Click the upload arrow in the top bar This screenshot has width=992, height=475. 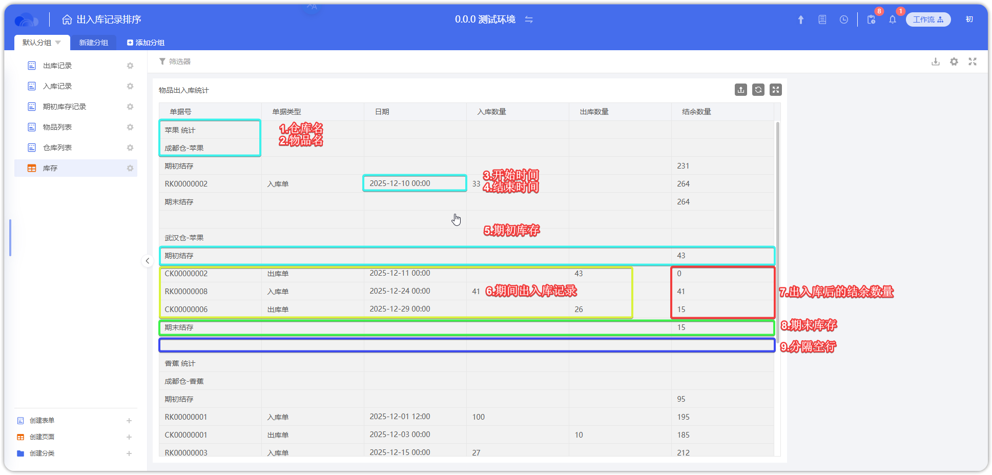[x=801, y=19]
